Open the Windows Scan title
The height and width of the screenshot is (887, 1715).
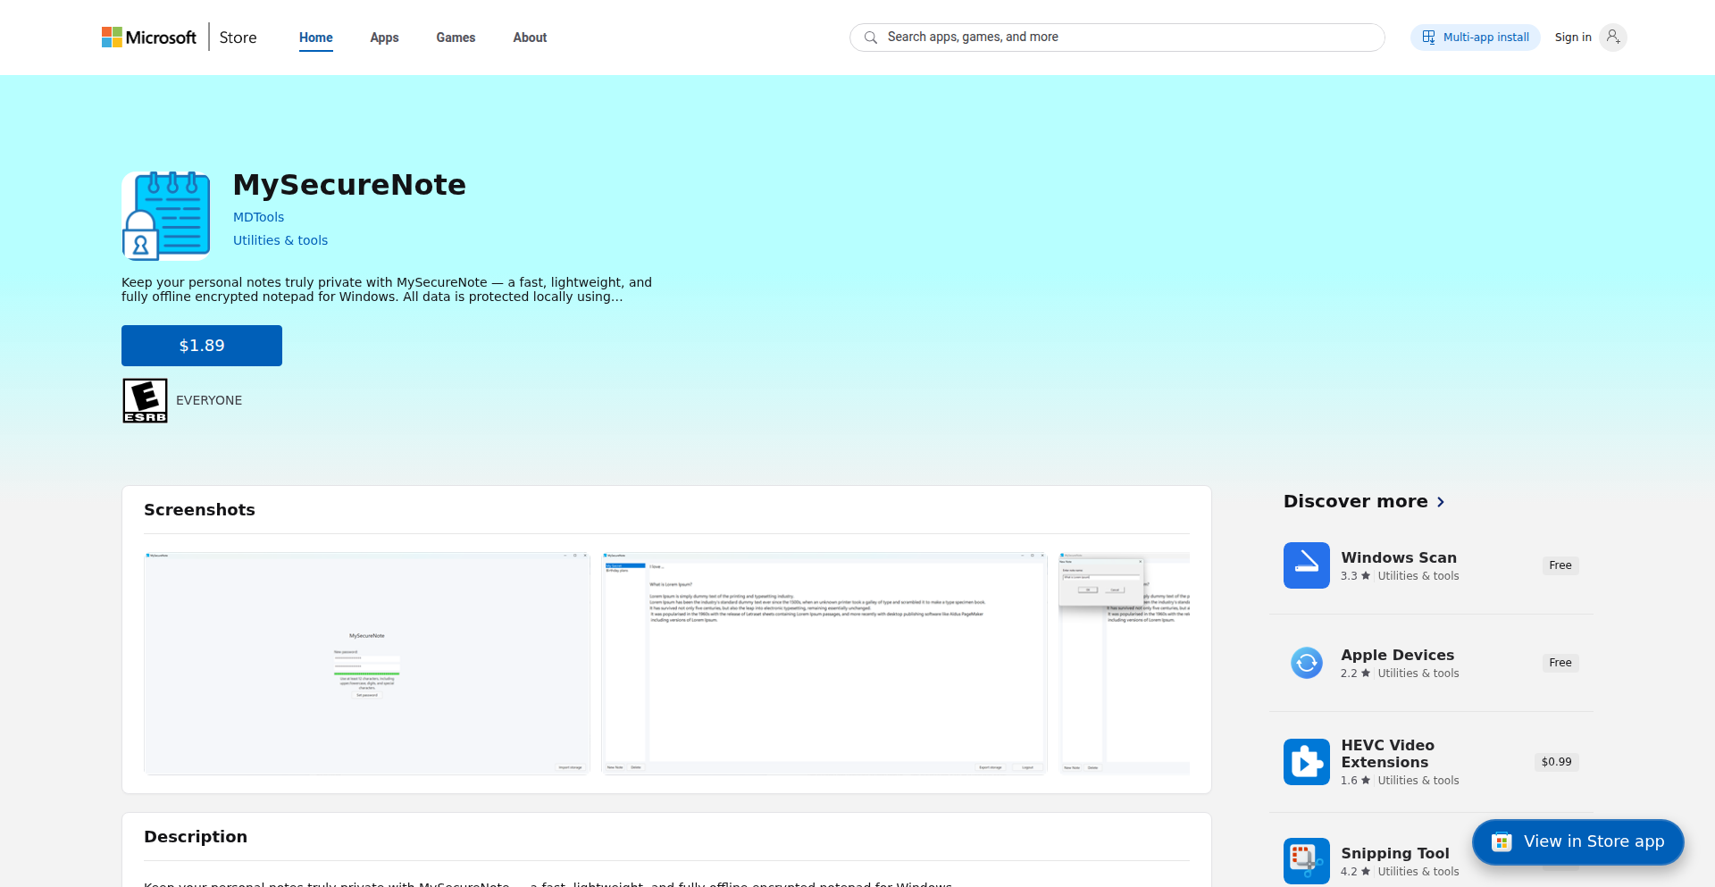tap(1399, 557)
